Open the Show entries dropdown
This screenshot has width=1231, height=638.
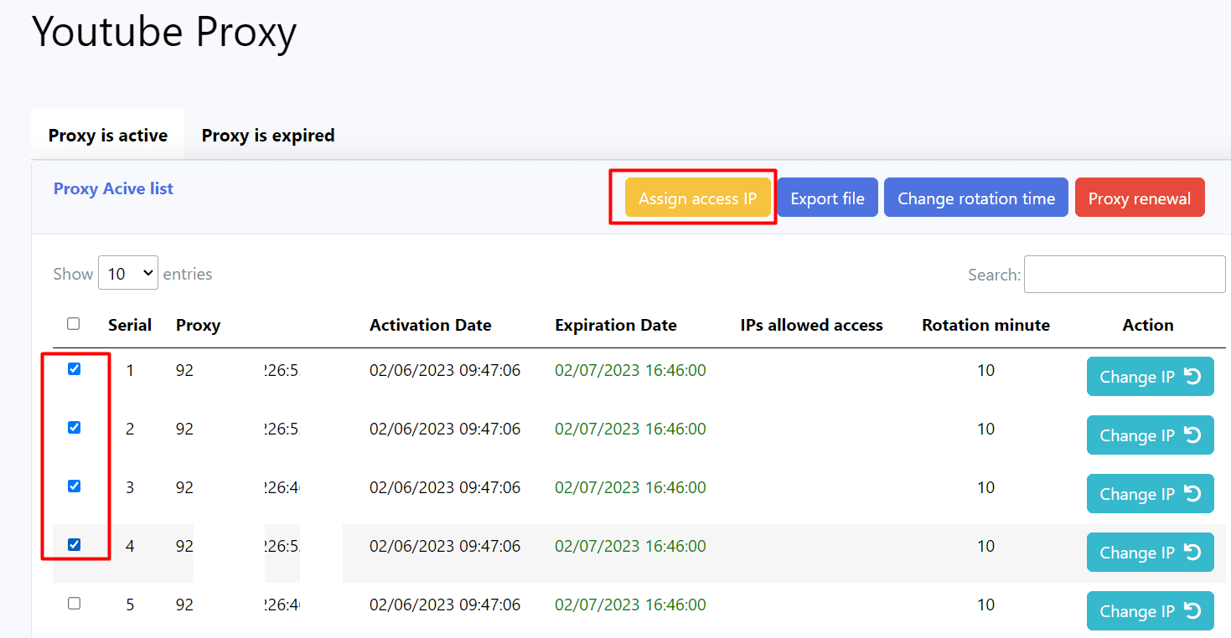click(128, 274)
